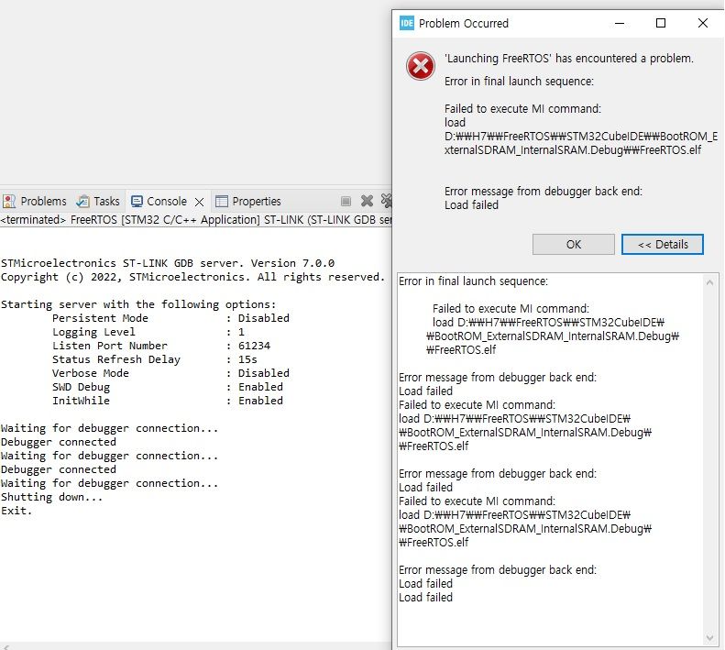Open the Properties tab
725x650 pixels.
click(248, 202)
